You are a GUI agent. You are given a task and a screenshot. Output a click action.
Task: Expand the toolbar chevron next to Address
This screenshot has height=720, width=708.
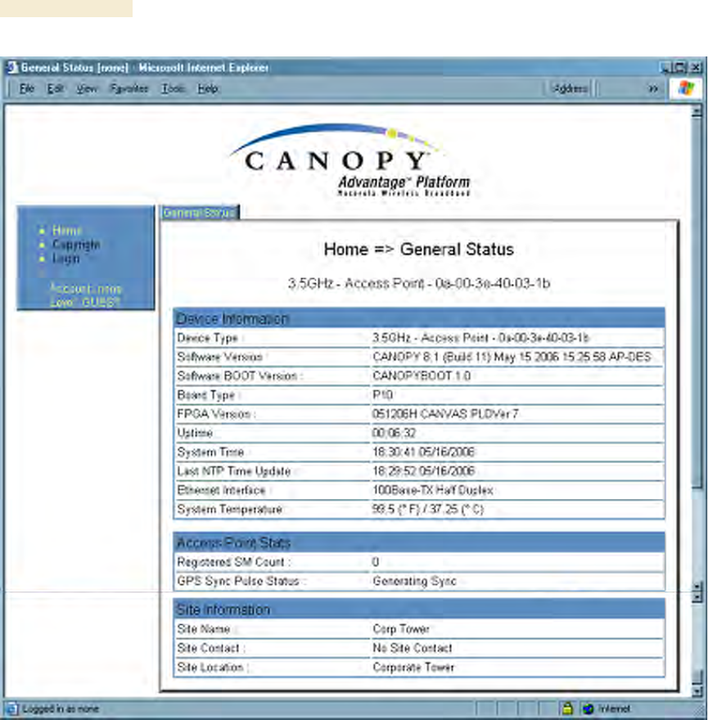652,88
